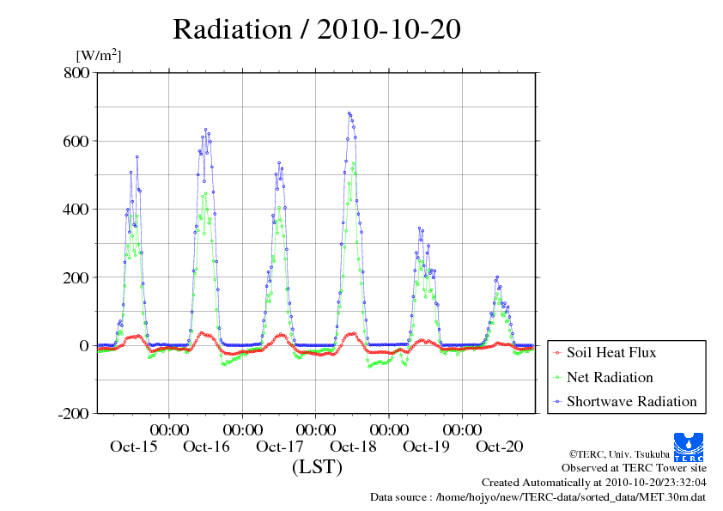Click the '©TERC, Univ. Tsukuba' credit text

[619, 454]
